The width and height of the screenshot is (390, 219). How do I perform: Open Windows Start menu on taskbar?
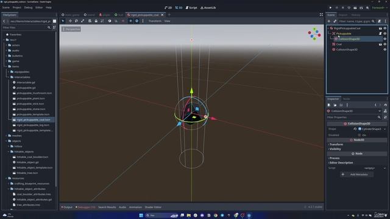pos(141,215)
